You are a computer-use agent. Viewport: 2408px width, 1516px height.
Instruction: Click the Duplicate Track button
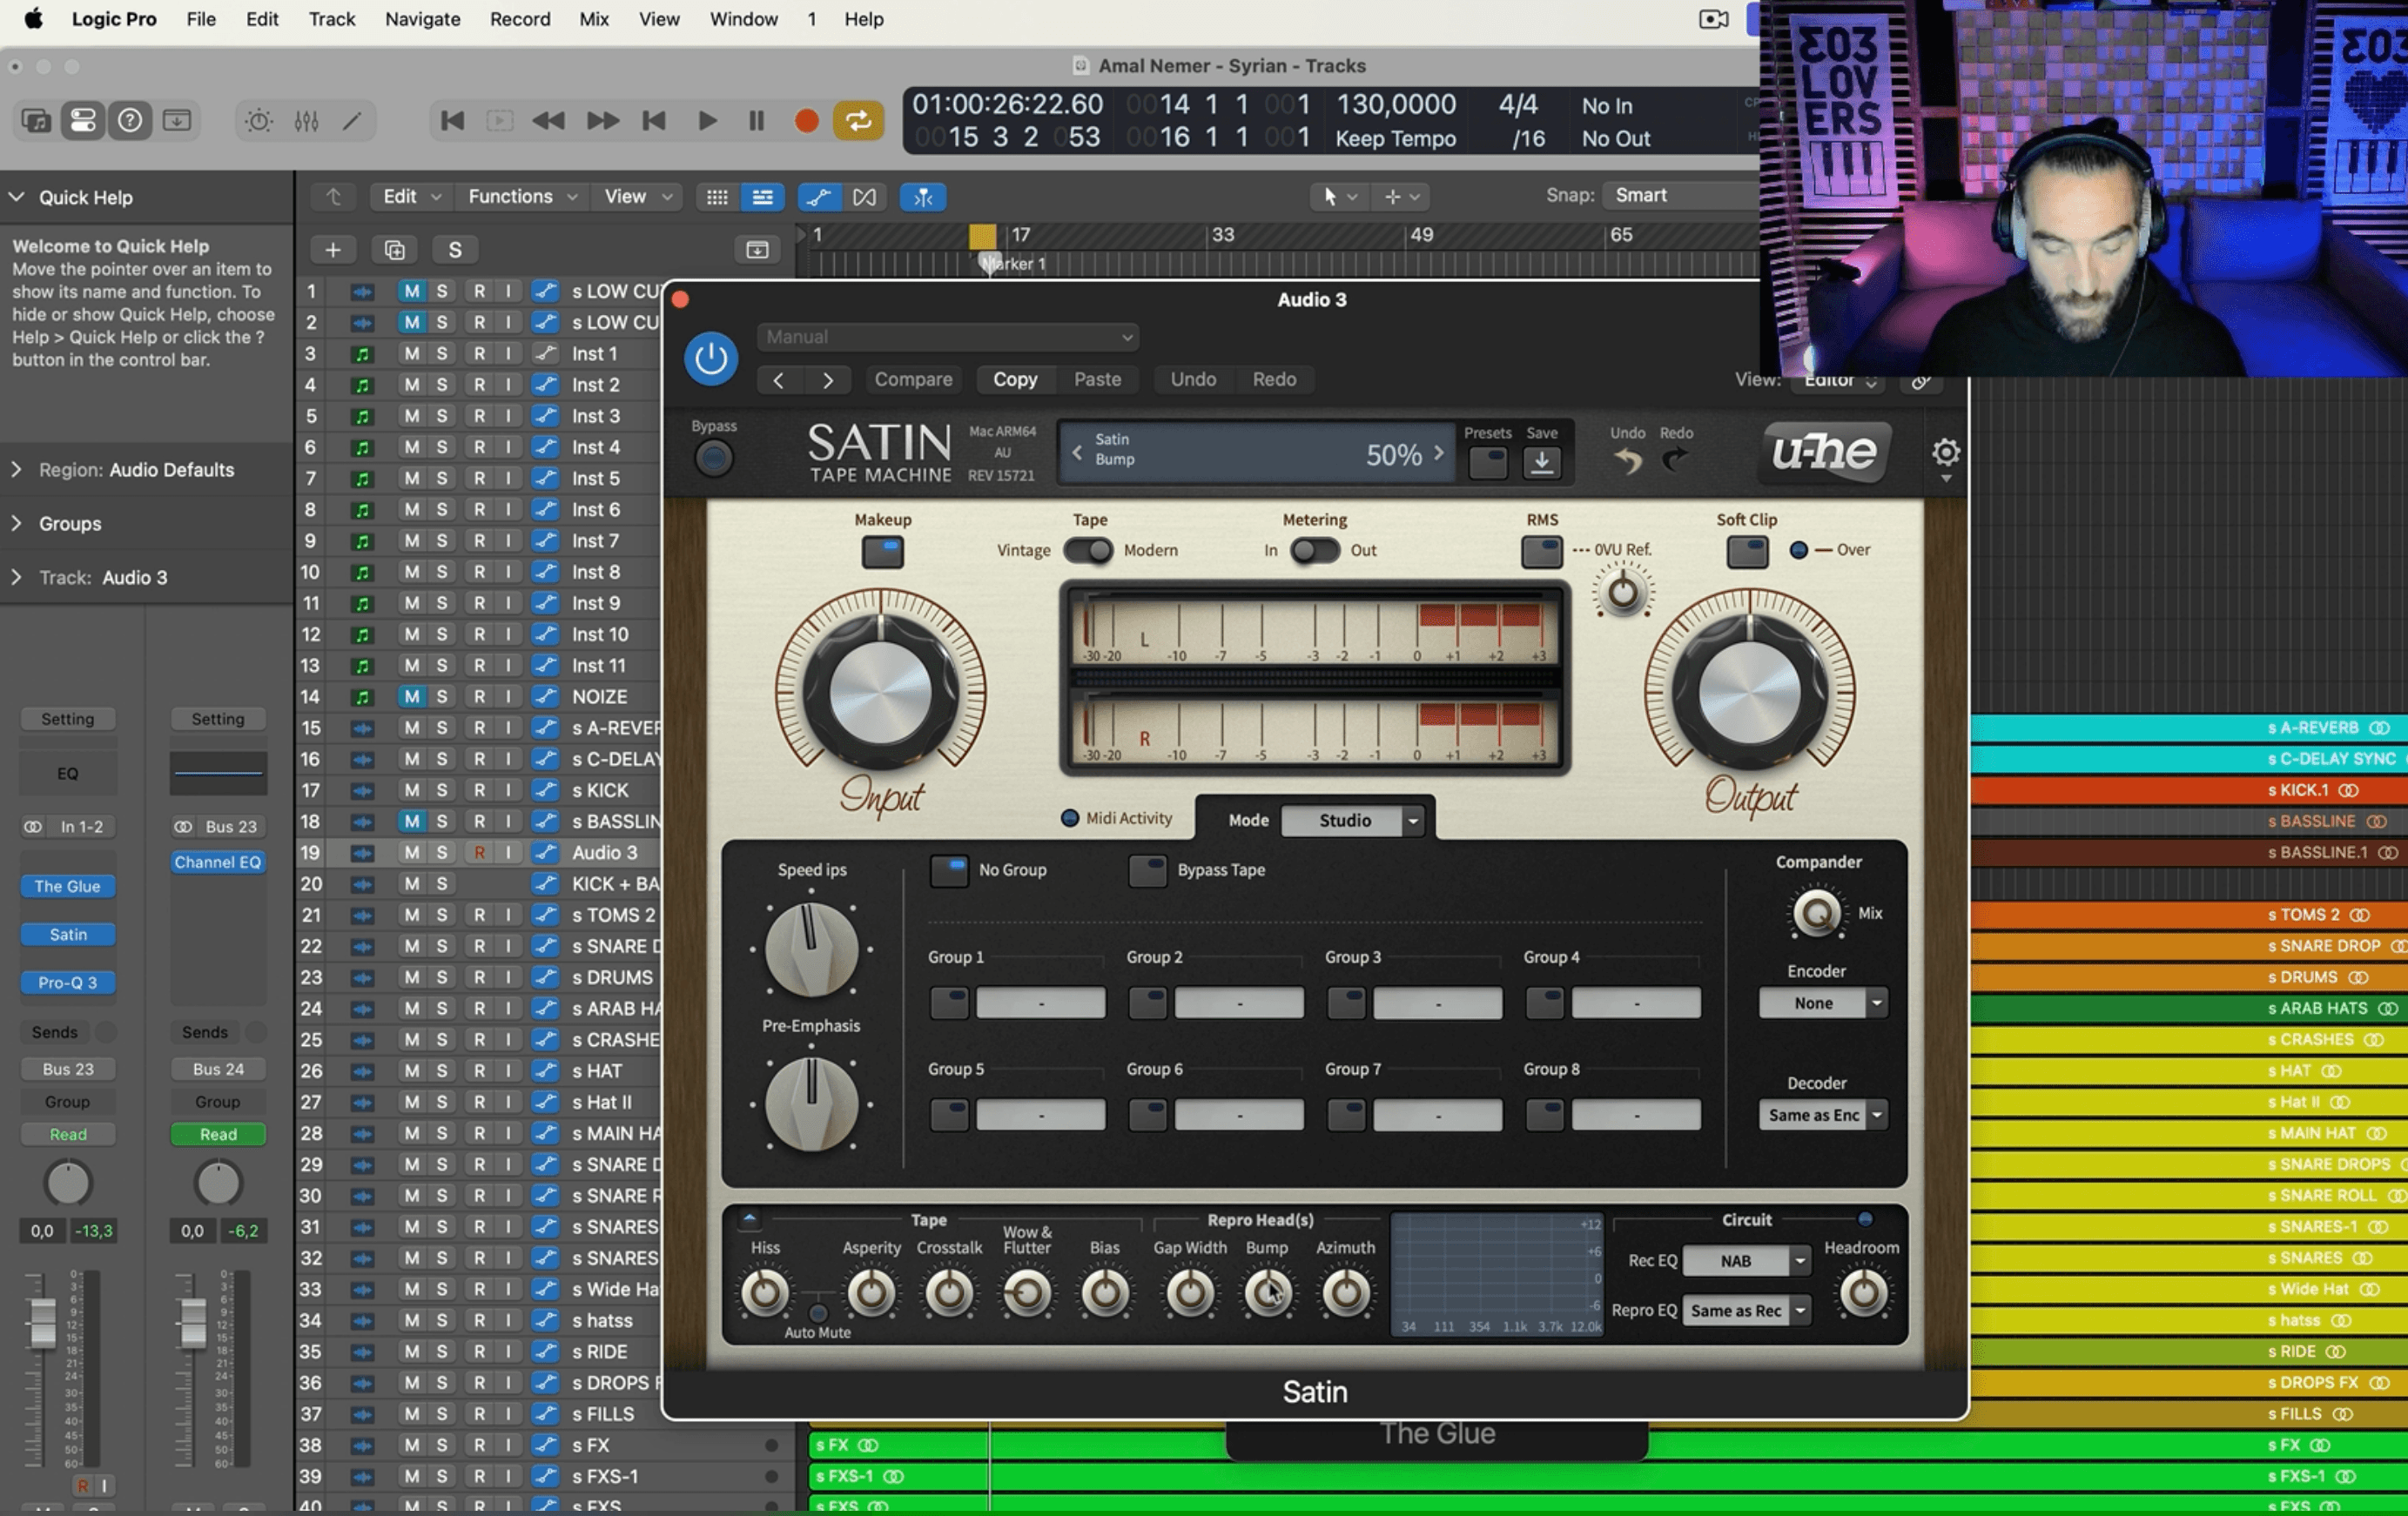[394, 250]
